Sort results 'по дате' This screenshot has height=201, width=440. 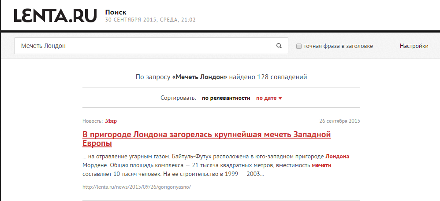pos(266,98)
